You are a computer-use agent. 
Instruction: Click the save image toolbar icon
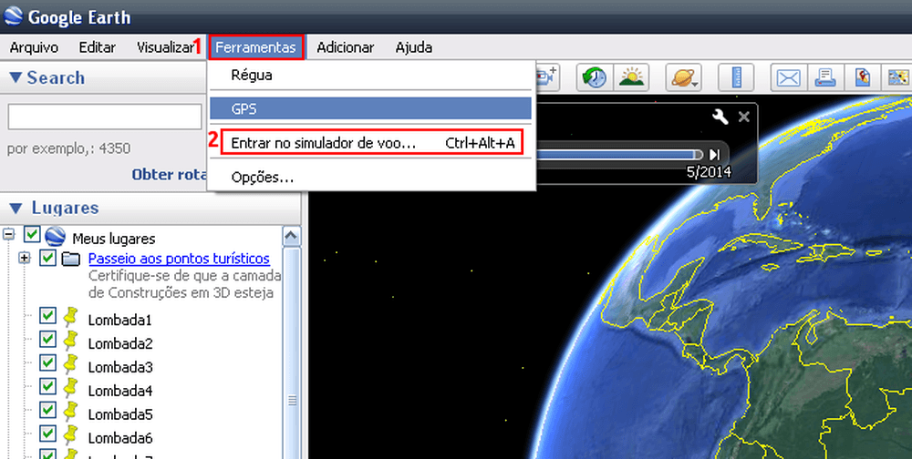[x=863, y=77]
